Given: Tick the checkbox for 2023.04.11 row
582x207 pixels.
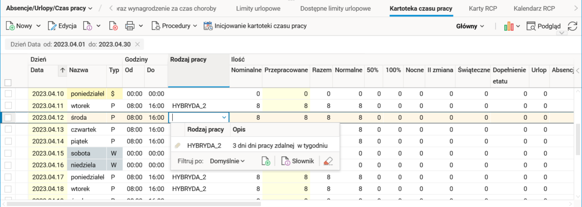Looking at the screenshot, I should pos(8,106).
